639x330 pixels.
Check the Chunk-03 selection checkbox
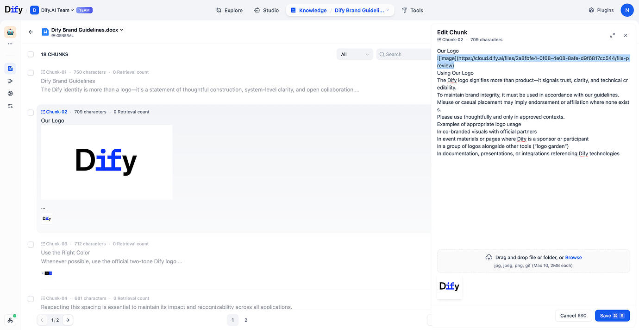coord(31,244)
